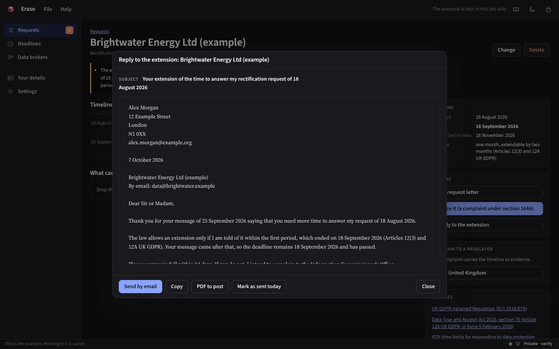
Task: Open Settings in the sidebar
Action: pyautogui.click(x=40, y=92)
